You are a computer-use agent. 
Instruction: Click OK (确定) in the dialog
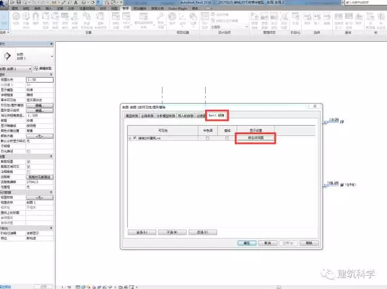click(247, 243)
